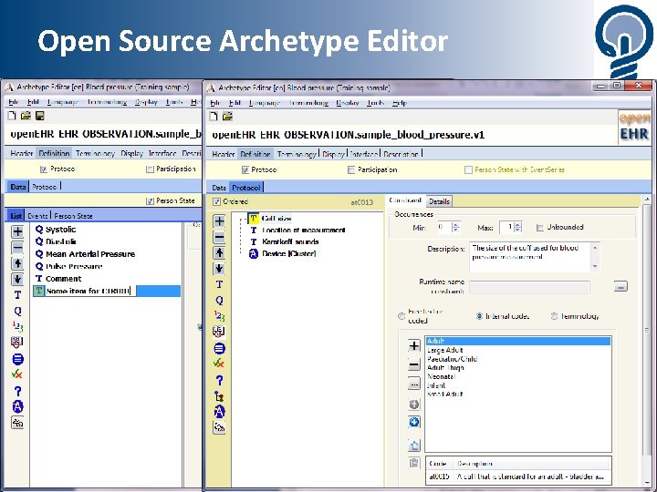Click Save disk icon in left editor window
The height and width of the screenshot is (492, 657).
(40, 116)
